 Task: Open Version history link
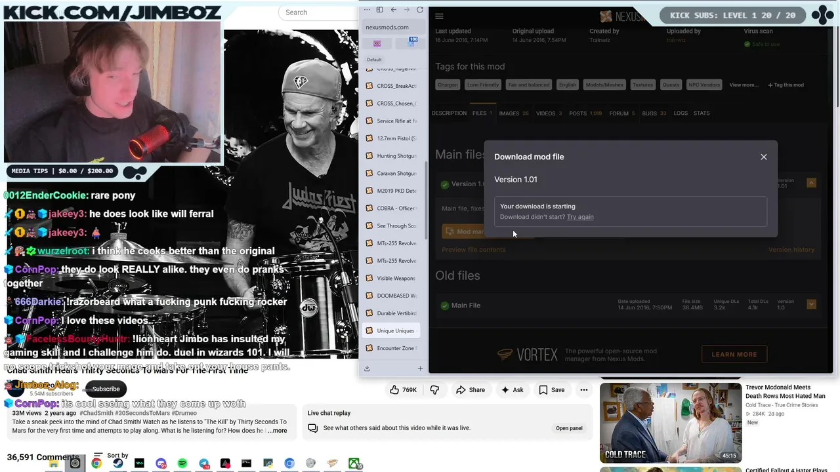click(791, 250)
